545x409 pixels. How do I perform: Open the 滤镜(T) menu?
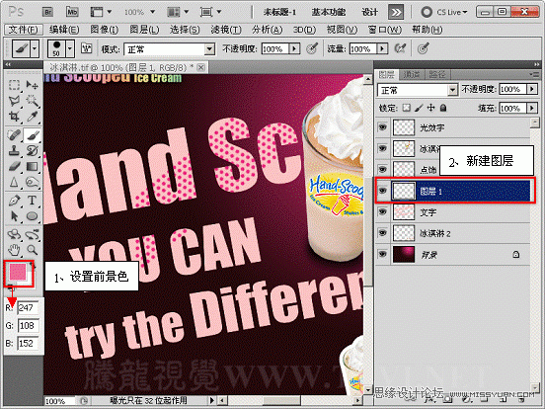[226, 30]
